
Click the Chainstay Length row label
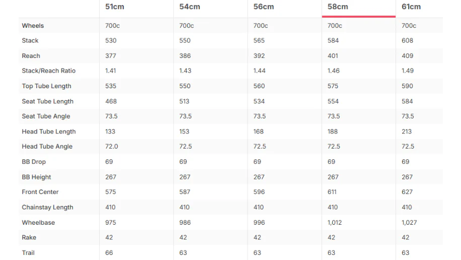click(47, 207)
